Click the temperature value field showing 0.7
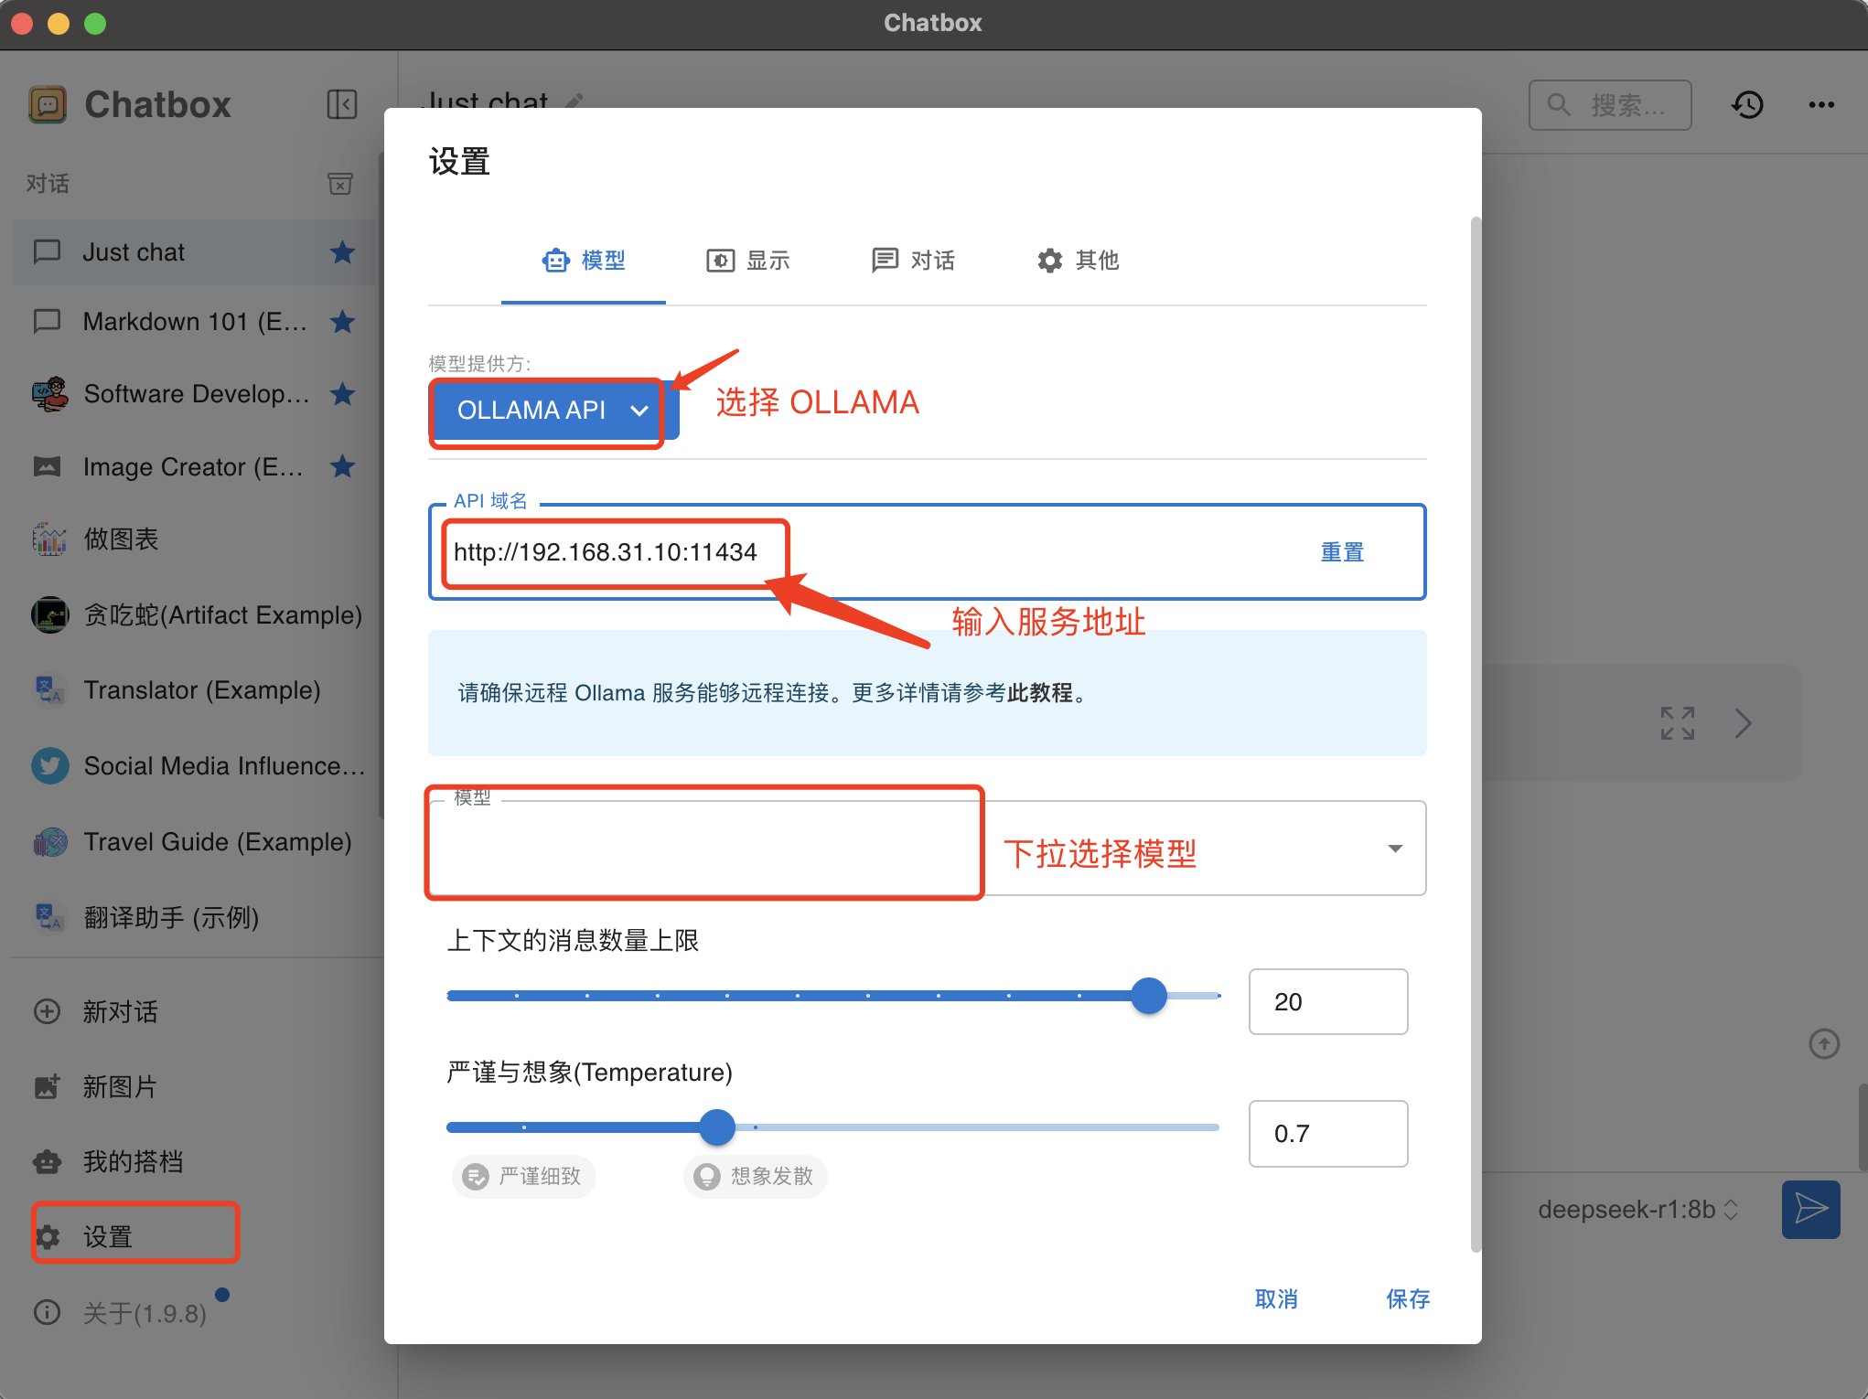The height and width of the screenshot is (1399, 1868). pos(1328,1134)
